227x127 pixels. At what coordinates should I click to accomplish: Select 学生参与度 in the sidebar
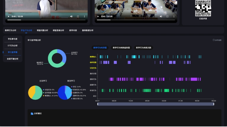tap(13, 39)
